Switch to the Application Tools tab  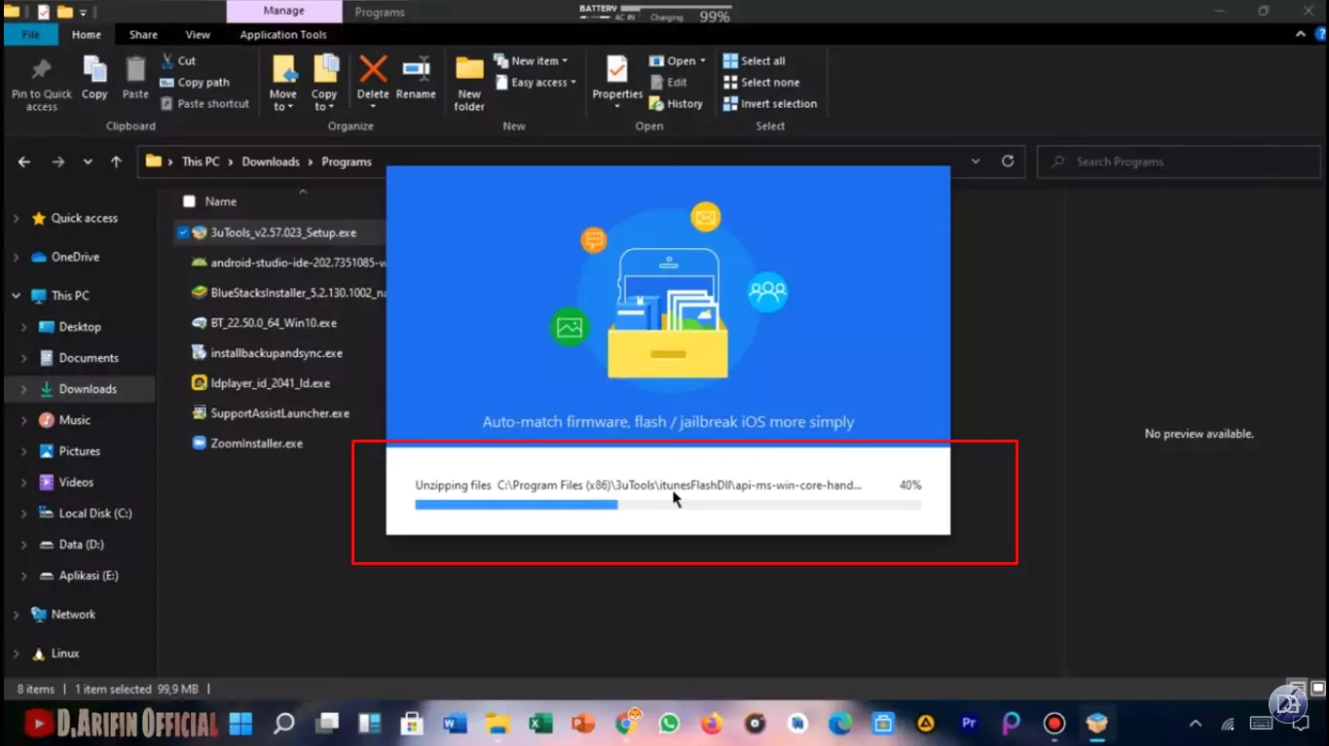tap(283, 35)
